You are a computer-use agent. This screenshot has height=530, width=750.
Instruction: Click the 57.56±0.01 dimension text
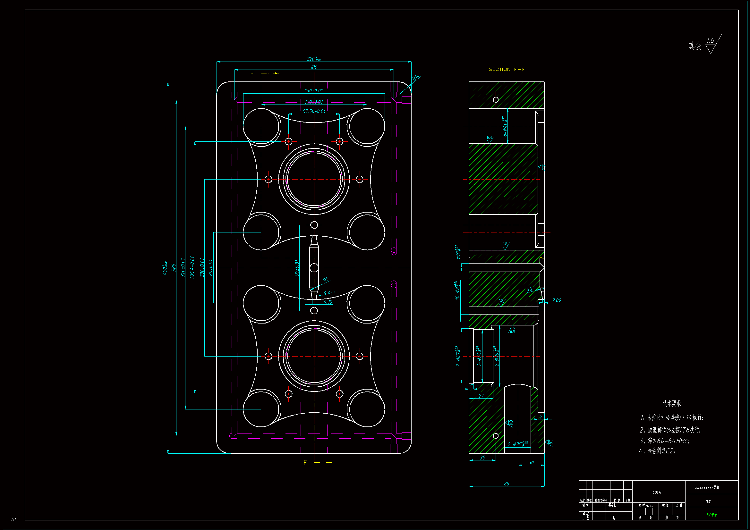click(314, 111)
